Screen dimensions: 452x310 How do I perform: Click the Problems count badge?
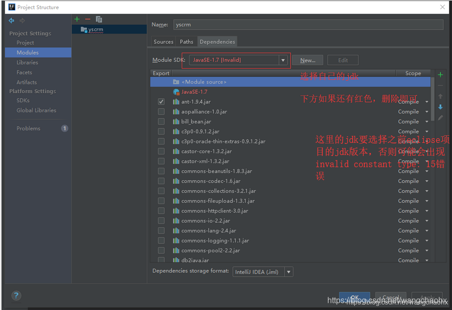coord(64,128)
